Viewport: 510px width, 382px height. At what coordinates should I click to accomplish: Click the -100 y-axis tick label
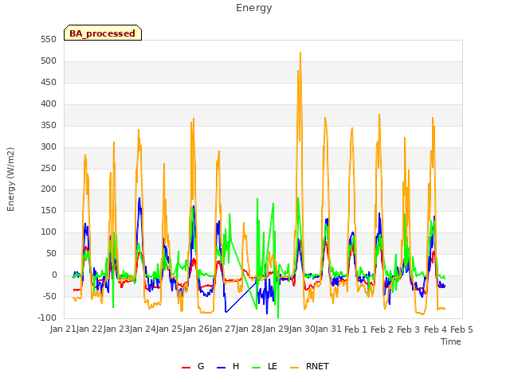[47, 318]
